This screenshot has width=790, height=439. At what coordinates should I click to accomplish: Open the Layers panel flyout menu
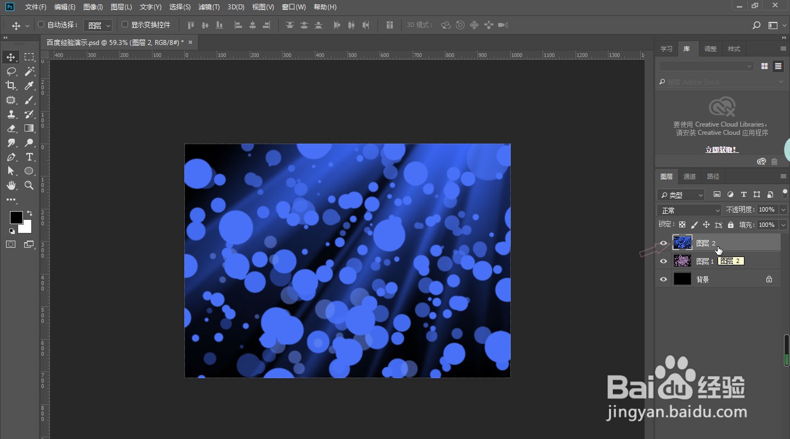pos(783,176)
